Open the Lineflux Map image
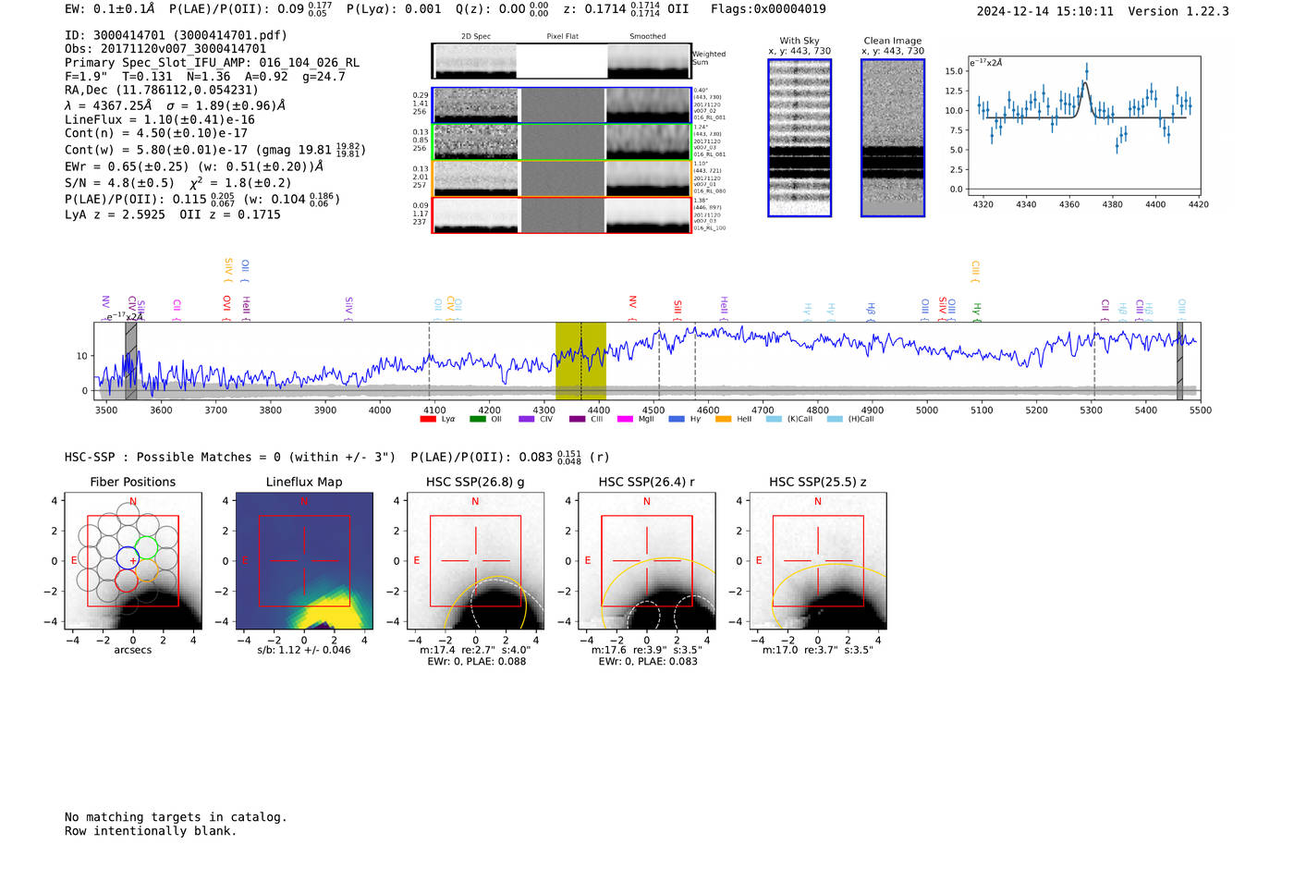 coord(304,561)
